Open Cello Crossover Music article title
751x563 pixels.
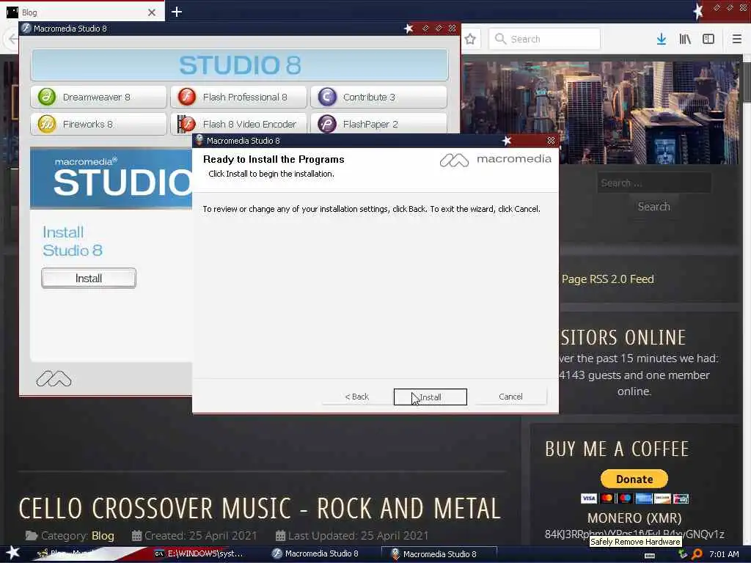pos(260,509)
